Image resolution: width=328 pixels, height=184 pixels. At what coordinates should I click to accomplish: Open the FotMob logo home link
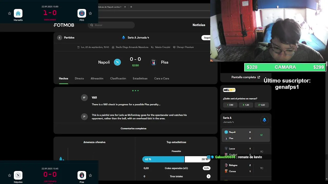coord(64,25)
